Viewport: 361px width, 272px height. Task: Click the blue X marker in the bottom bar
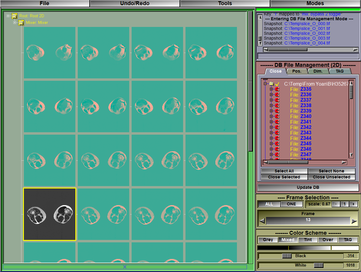pyautogui.click(x=125, y=267)
